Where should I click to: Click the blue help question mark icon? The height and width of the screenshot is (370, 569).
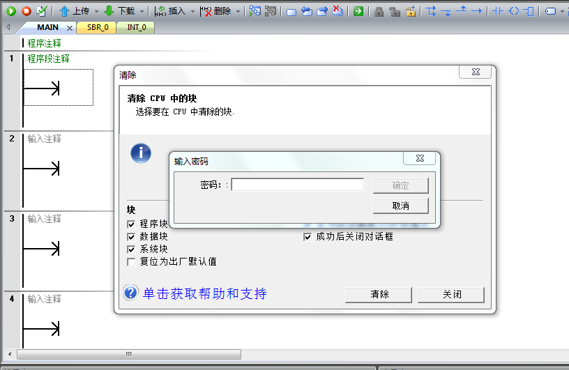(130, 293)
